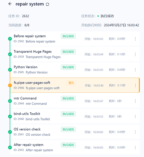Click green check icon for Before repair system
The height and width of the screenshot is (157, 144).
[10, 39]
